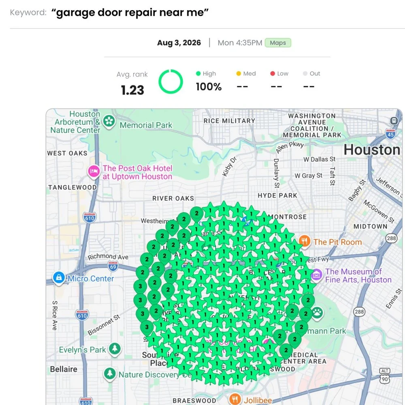405x405 pixels.
Task: Click the TANGLEWOOD neighborhood label
Action: tap(72, 187)
